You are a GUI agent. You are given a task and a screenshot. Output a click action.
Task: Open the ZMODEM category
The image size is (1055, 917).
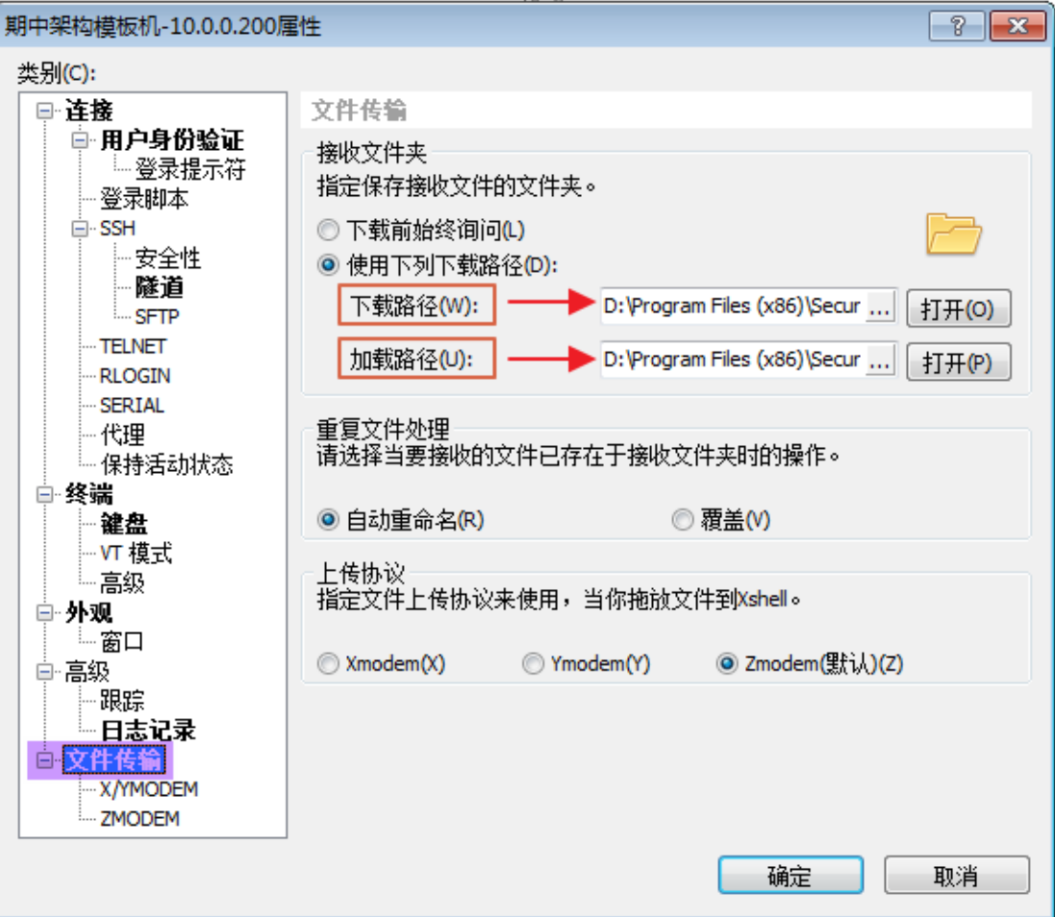click(139, 819)
